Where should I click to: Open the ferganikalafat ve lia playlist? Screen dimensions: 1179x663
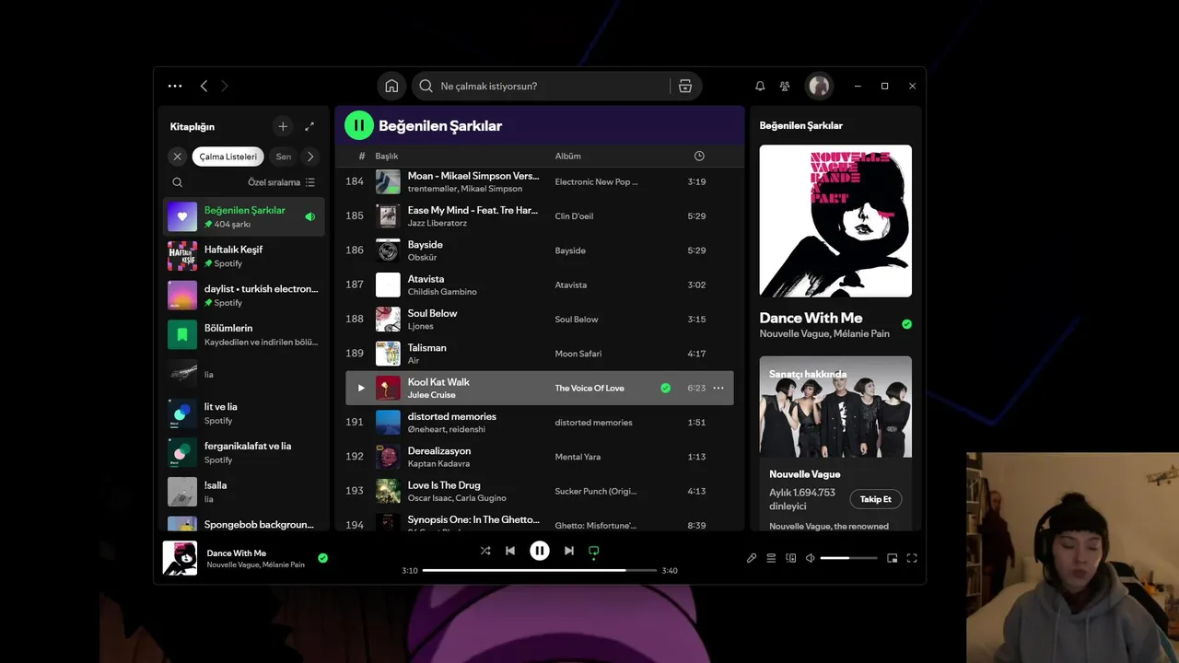pyautogui.click(x=244, y=452)
